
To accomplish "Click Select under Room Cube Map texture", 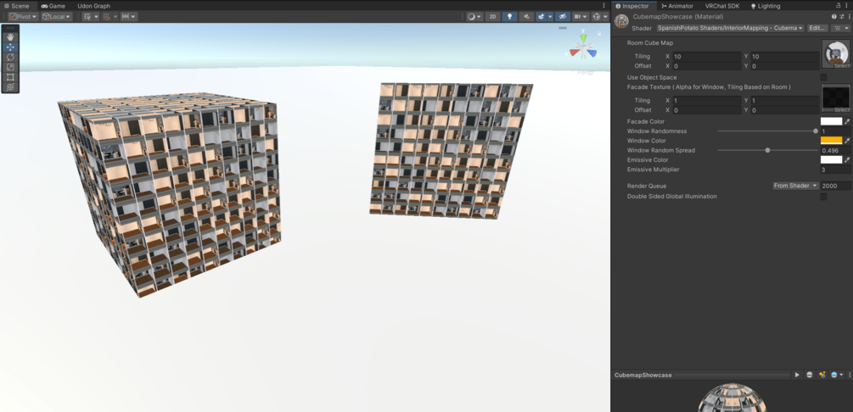I will [x=842, y=65].
